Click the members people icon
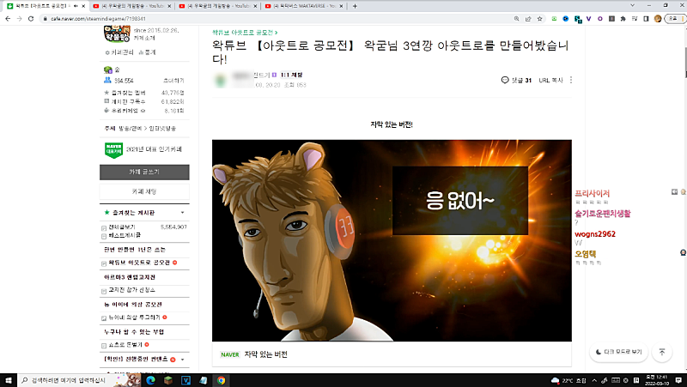The image size is (687, 387). click(107, 80)
